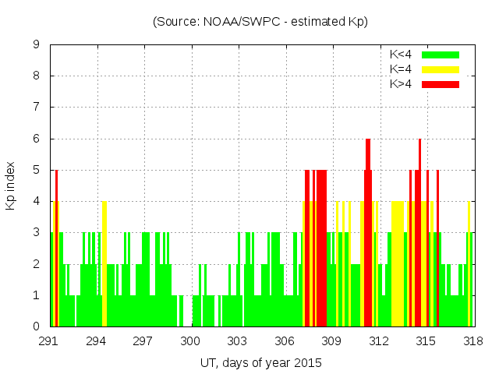Click the 318 tick label on x-axis
The width and height of the screenshot is (499, 374).
(x=472, y=340)
